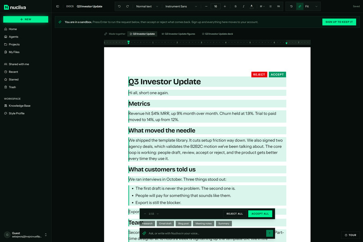Choose the Blog post template chip
Screen dimensions: 363x242
[x=183, y=224]
